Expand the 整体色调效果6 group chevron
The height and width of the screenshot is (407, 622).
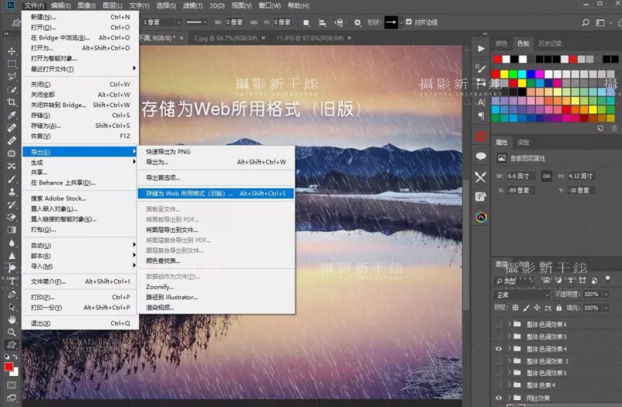(x=509, y=325)
